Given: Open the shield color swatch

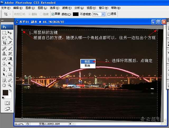Looking at the screenshot, I should point(76,14).
